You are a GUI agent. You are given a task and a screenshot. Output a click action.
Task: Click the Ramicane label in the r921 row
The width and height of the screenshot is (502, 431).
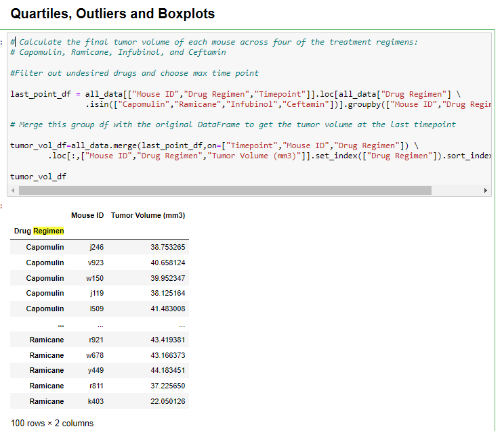click(47, 340)
